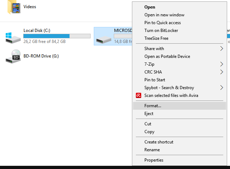
Task: Select Pin to Quick access
Action: [162, 23]
